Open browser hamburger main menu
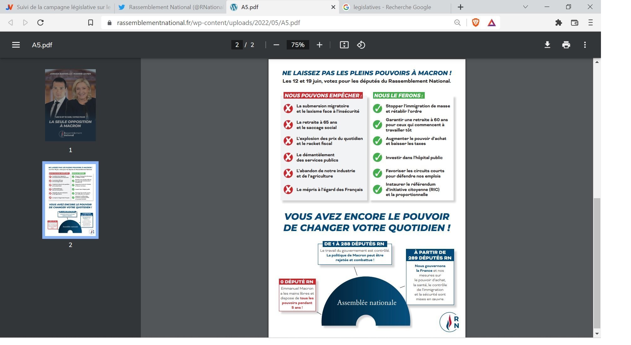Image resolution: width=631 pixels, height=345 pixels. pyautogui.click(x=590, y=23)
